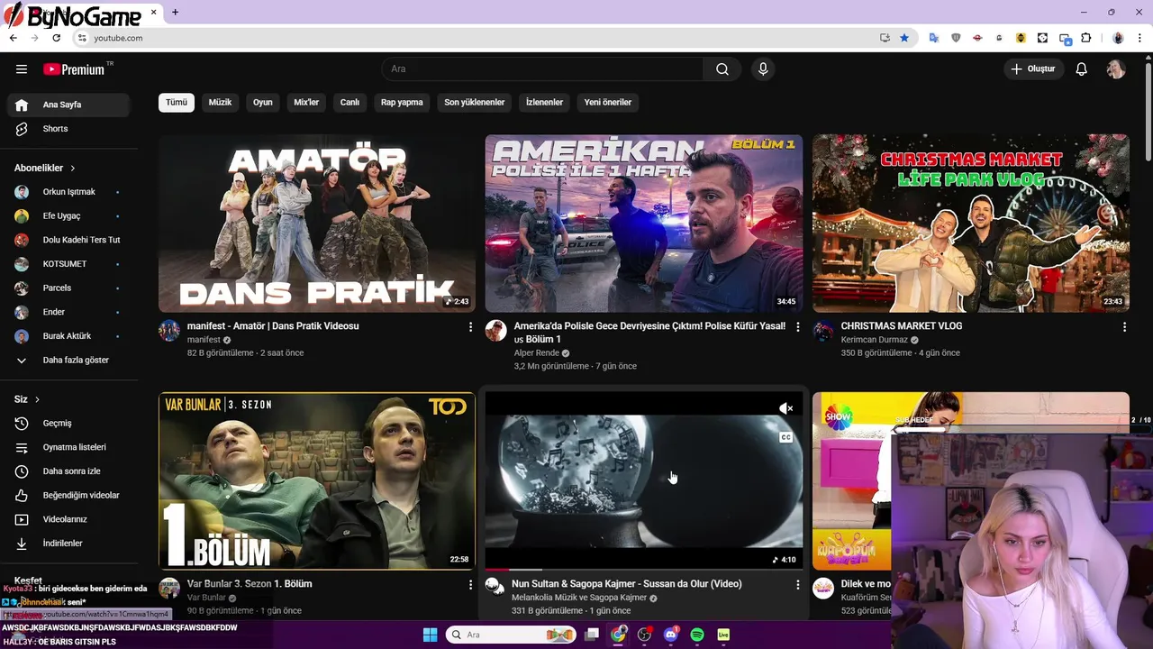Start voice search with microphone icon
This screenshot has height=649, width=1153.
coord(763,69)
